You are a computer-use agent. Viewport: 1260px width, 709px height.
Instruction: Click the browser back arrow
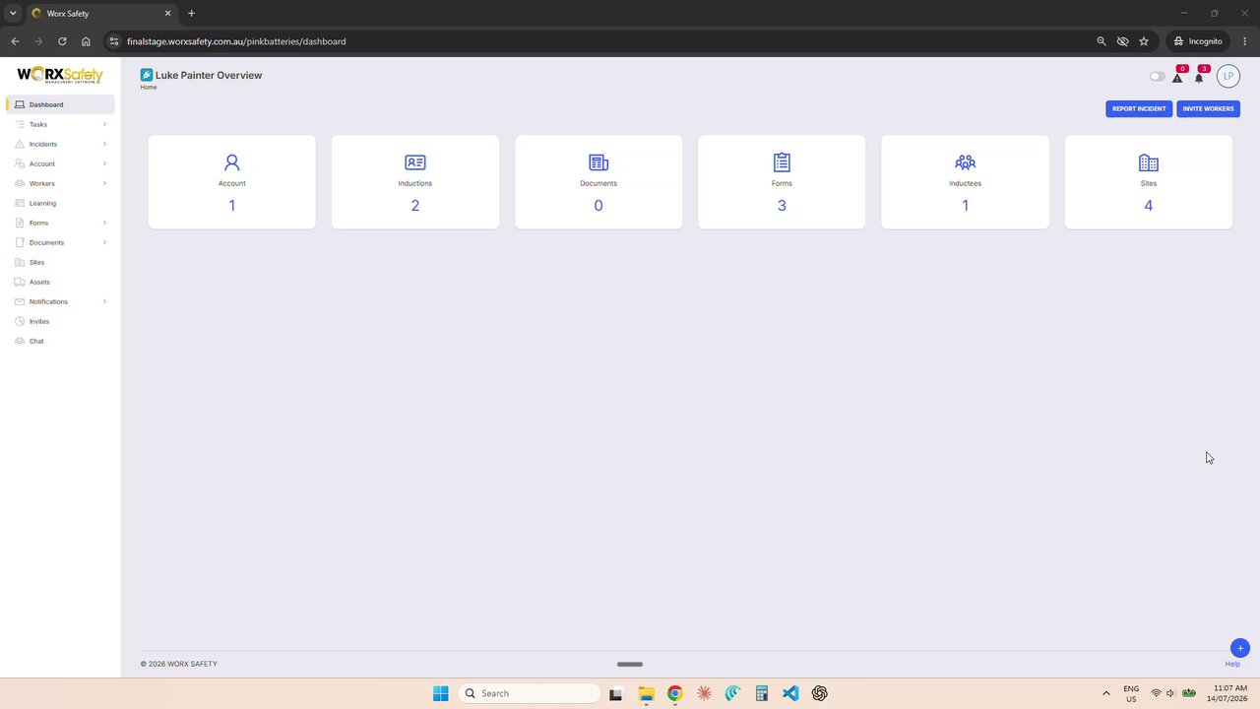click(15, 41)
